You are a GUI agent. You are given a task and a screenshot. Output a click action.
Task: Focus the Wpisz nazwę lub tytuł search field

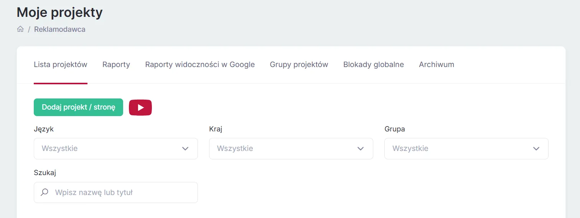point(116,192)
